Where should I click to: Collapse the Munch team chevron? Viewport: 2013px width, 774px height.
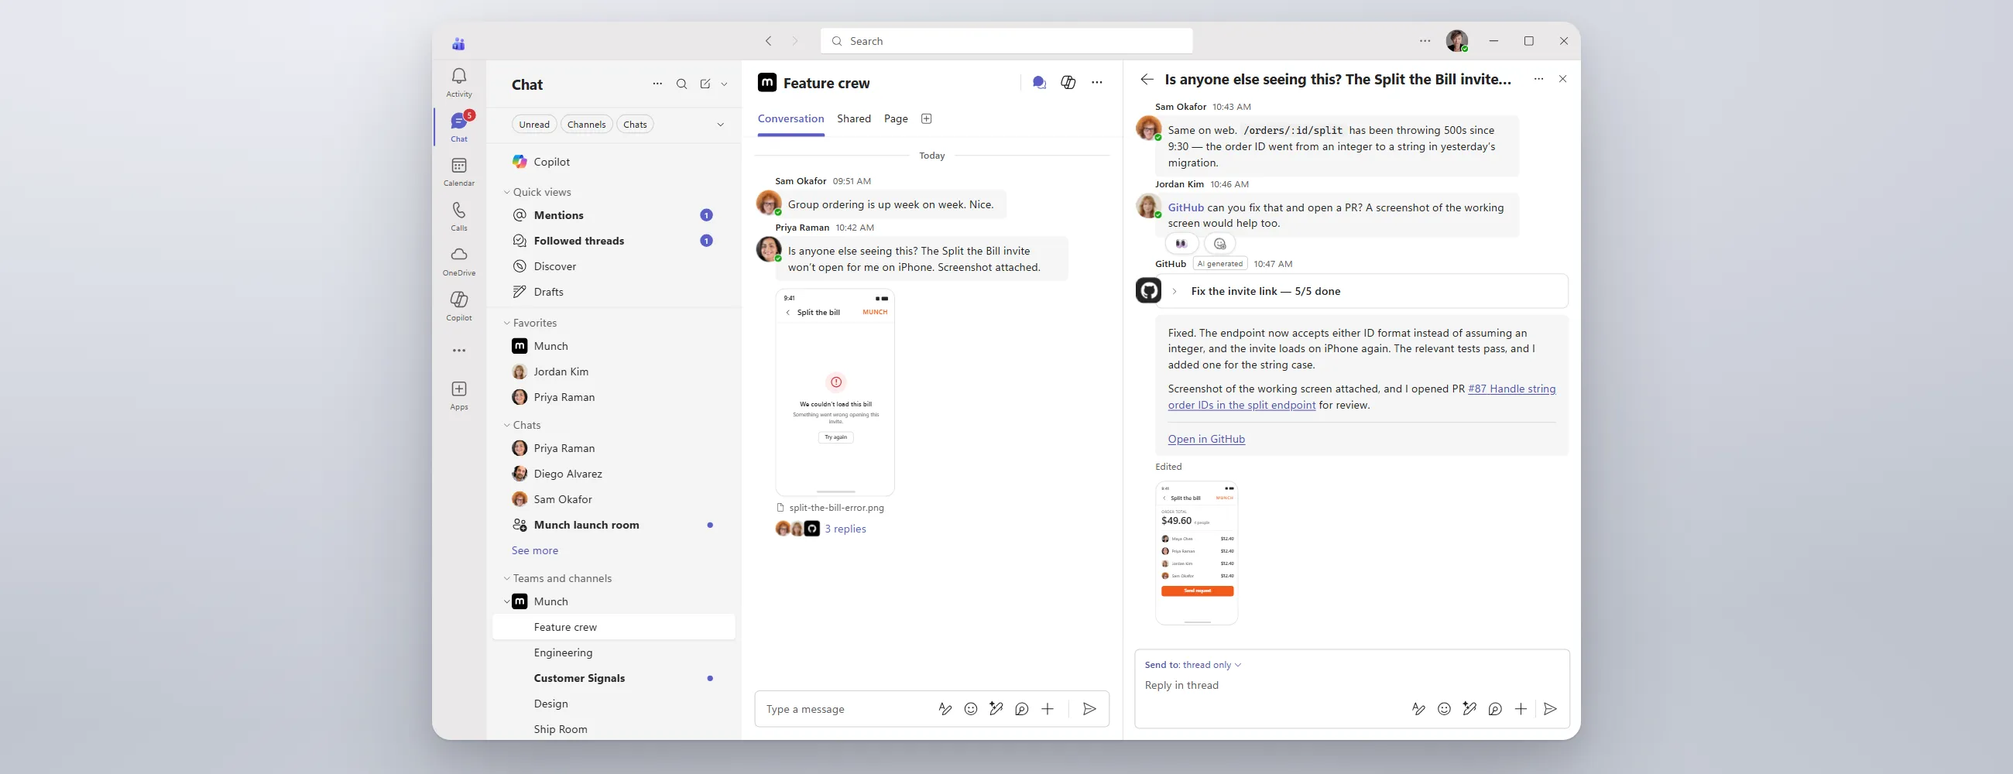click(x=506, y=601)
